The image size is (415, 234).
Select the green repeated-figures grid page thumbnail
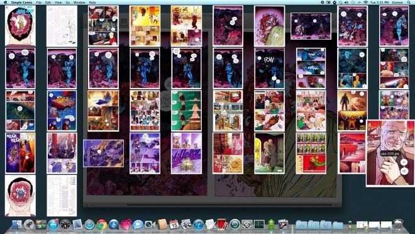311,153
